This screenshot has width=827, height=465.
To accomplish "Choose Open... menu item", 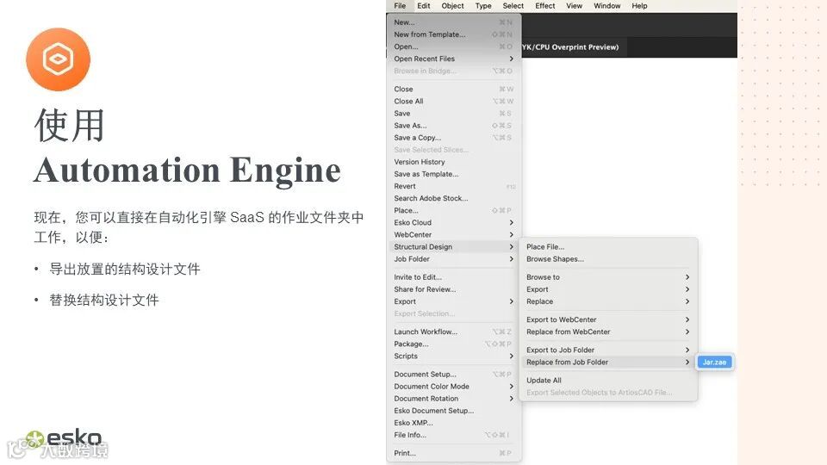I will (454, 46).
